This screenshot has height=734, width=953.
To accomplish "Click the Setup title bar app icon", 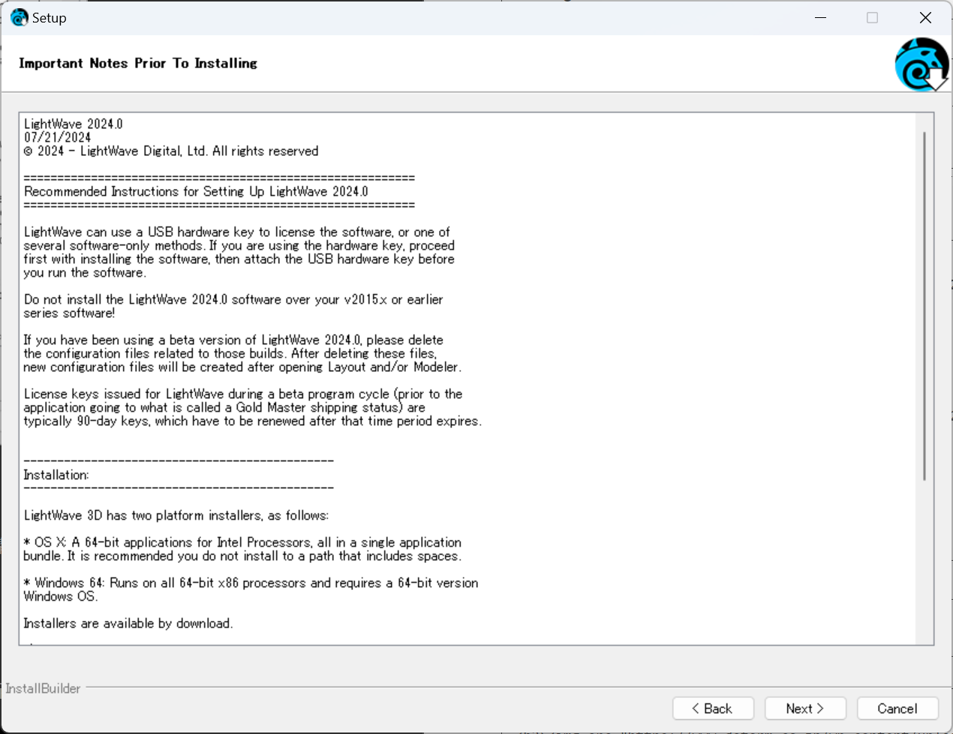I will (19, 17).
